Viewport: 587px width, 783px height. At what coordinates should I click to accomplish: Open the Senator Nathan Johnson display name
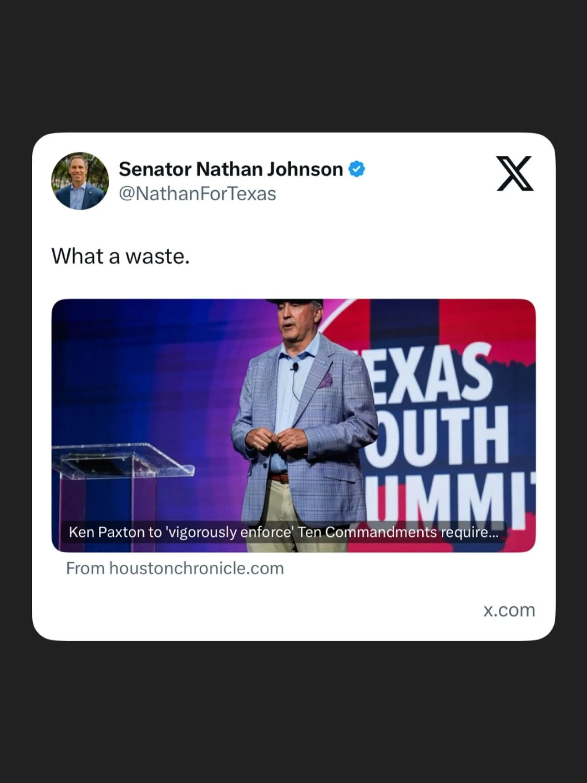click(231, 169)
